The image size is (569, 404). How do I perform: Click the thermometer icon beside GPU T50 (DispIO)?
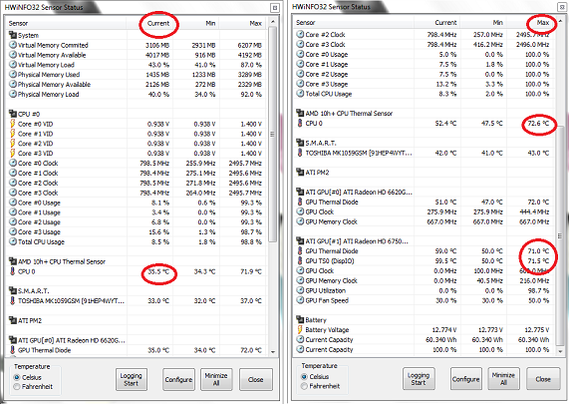tap(300, 260)
